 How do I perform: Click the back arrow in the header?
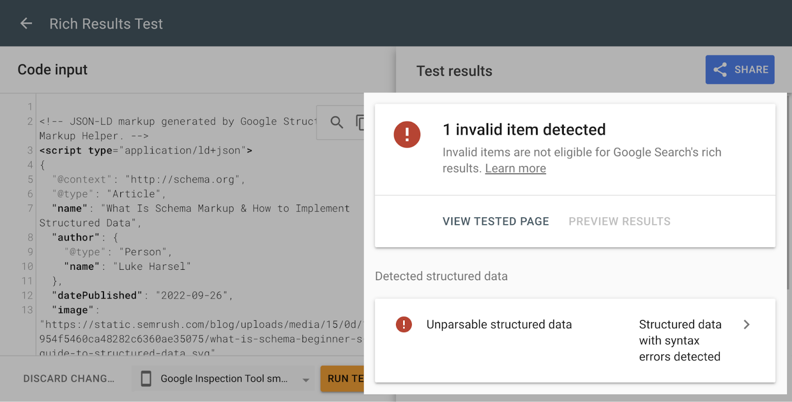[x=26, y=23]
